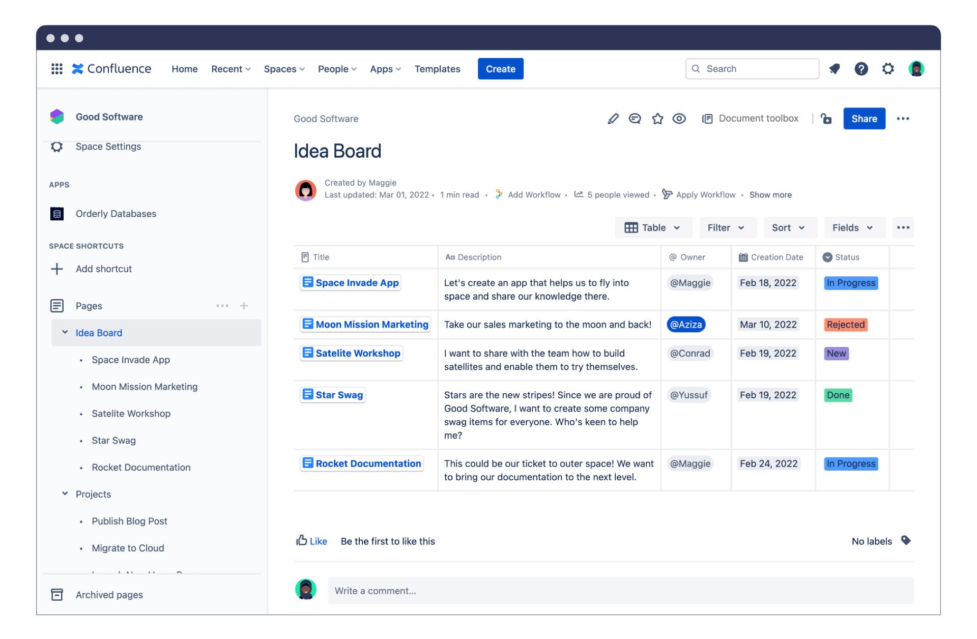The width and height of the screenshot is (977, 639).
Task: Open the Sort dropdown
Action: click(x=790, y=227)
